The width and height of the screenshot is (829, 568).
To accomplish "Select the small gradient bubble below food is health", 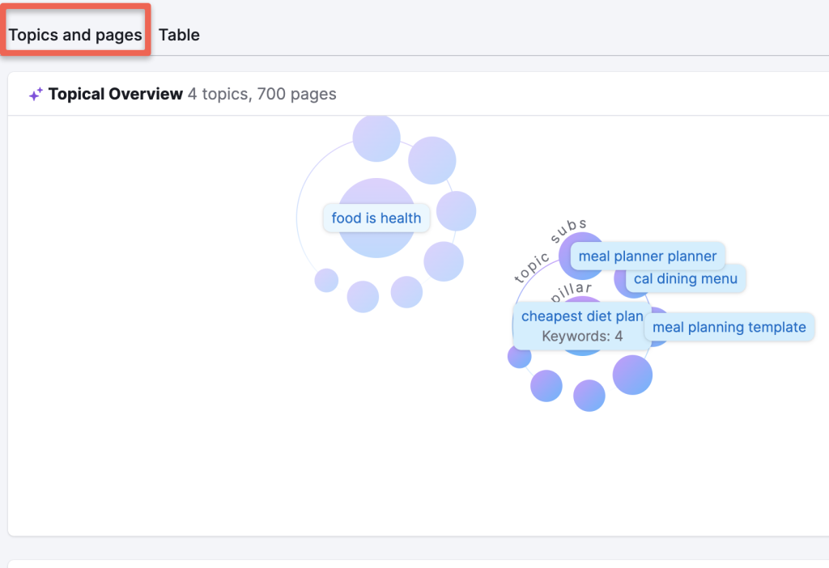I will (362, 296).
